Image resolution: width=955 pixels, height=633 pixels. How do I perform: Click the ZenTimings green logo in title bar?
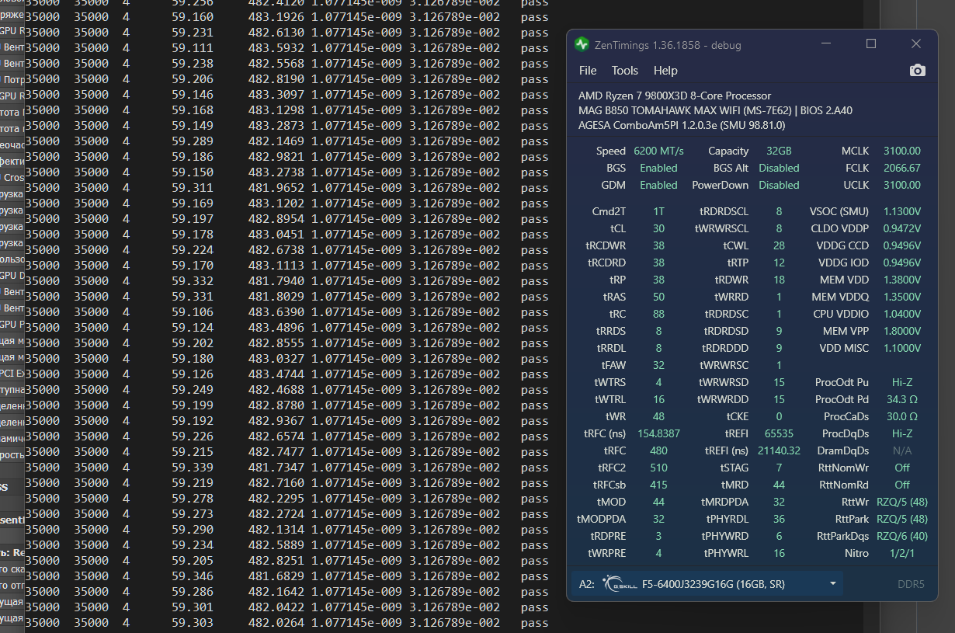tap(582, 44)
